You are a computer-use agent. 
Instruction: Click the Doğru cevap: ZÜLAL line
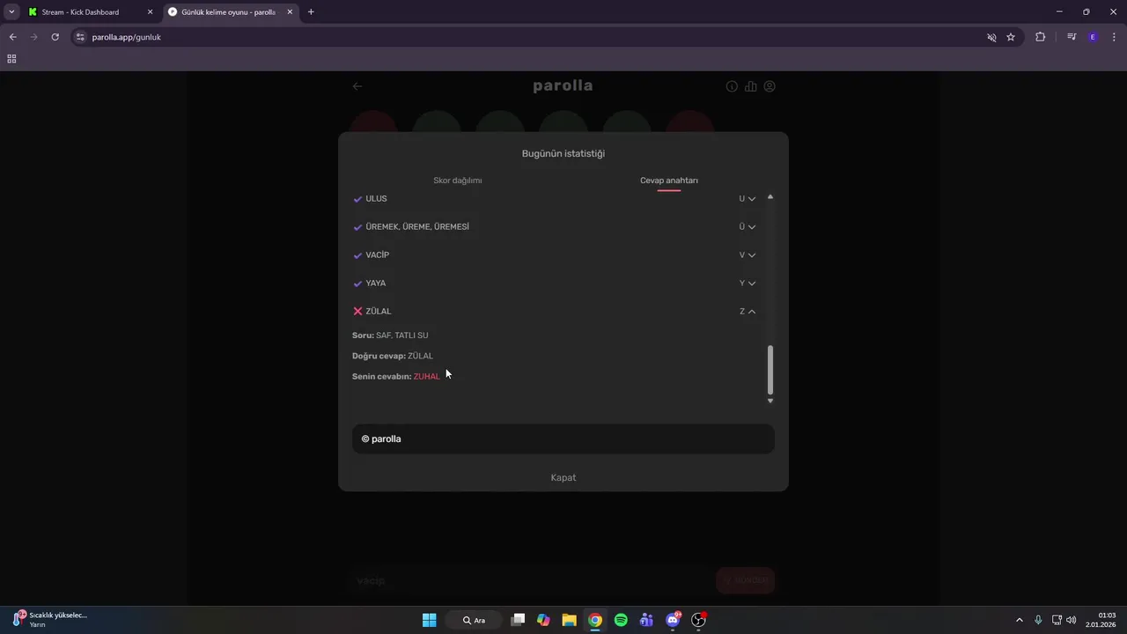click(x=393, y=356)
